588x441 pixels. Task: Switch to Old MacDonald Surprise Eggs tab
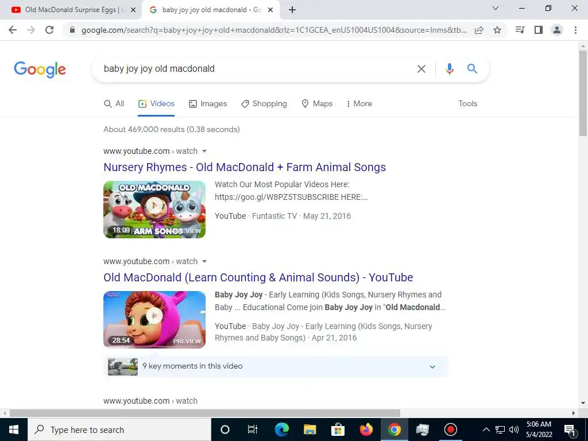(x=71, y=10)
